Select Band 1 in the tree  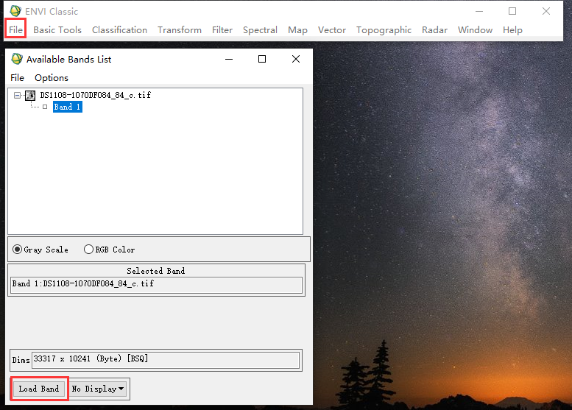[67, 107]
